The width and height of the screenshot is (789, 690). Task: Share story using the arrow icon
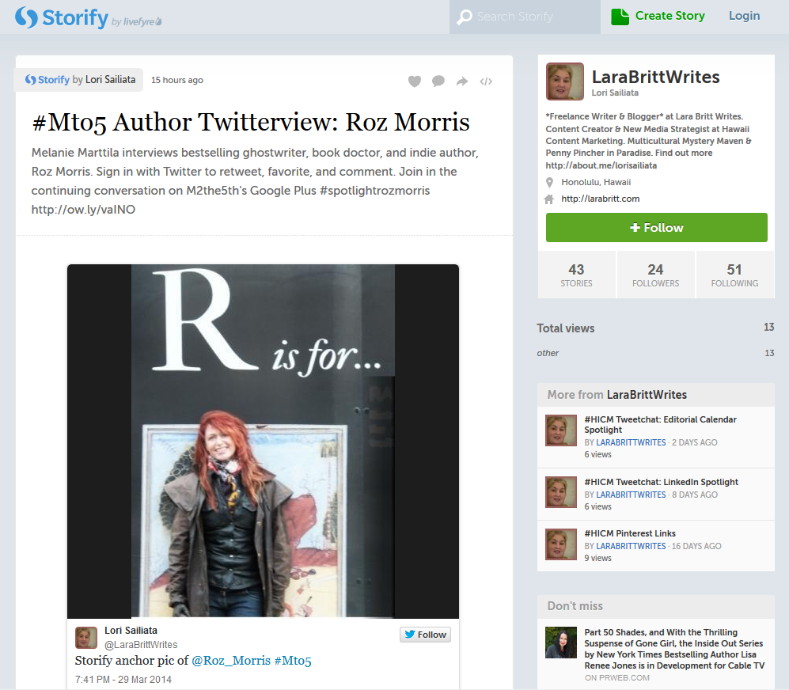(x=462, y=81)
